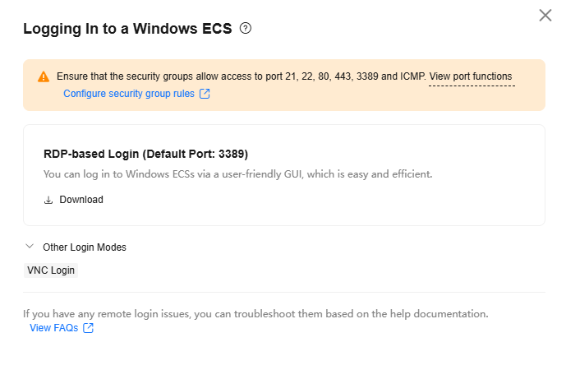Click the Other Login Modes label
566x379 pixels.
[85, 247]
